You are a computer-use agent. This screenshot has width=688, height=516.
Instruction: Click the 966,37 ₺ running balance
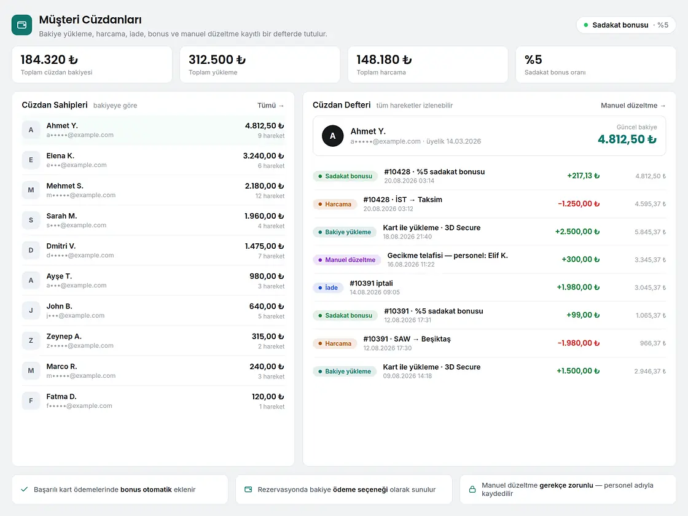[x=653, y=343]
